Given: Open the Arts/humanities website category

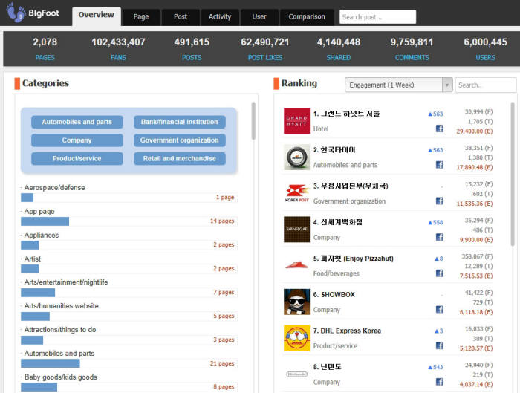Looking at the screenshot, I should pos(62,306).
